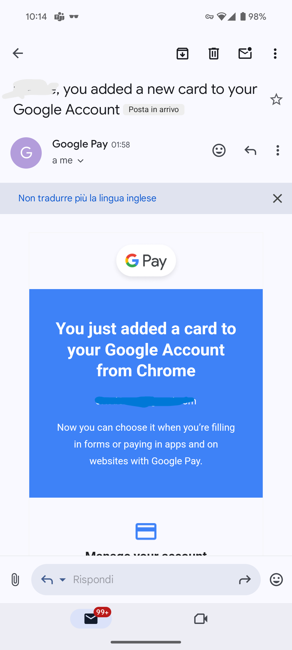This screenshot has height=650, width=292.
Task: Switch to the Meet video tab
Action: pos(200,619)
